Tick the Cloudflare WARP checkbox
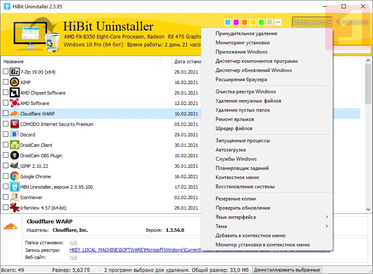This screenshot has width=373, height=274. [x=6, y=113]
